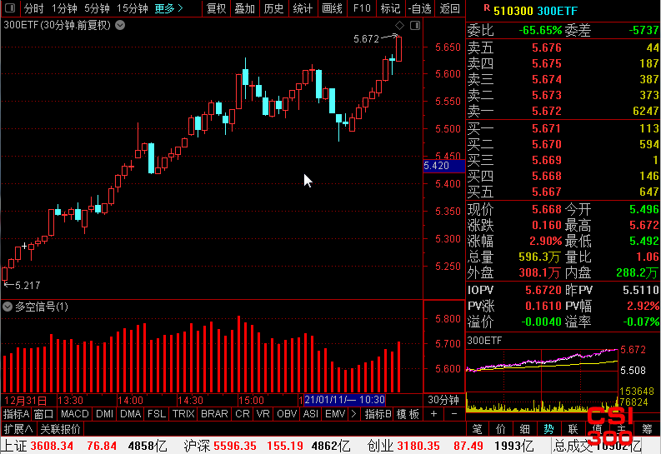Switch to the 价 price tab
Image resolution: width=661 pixels, height=454 pixels.
click(501, 429)
